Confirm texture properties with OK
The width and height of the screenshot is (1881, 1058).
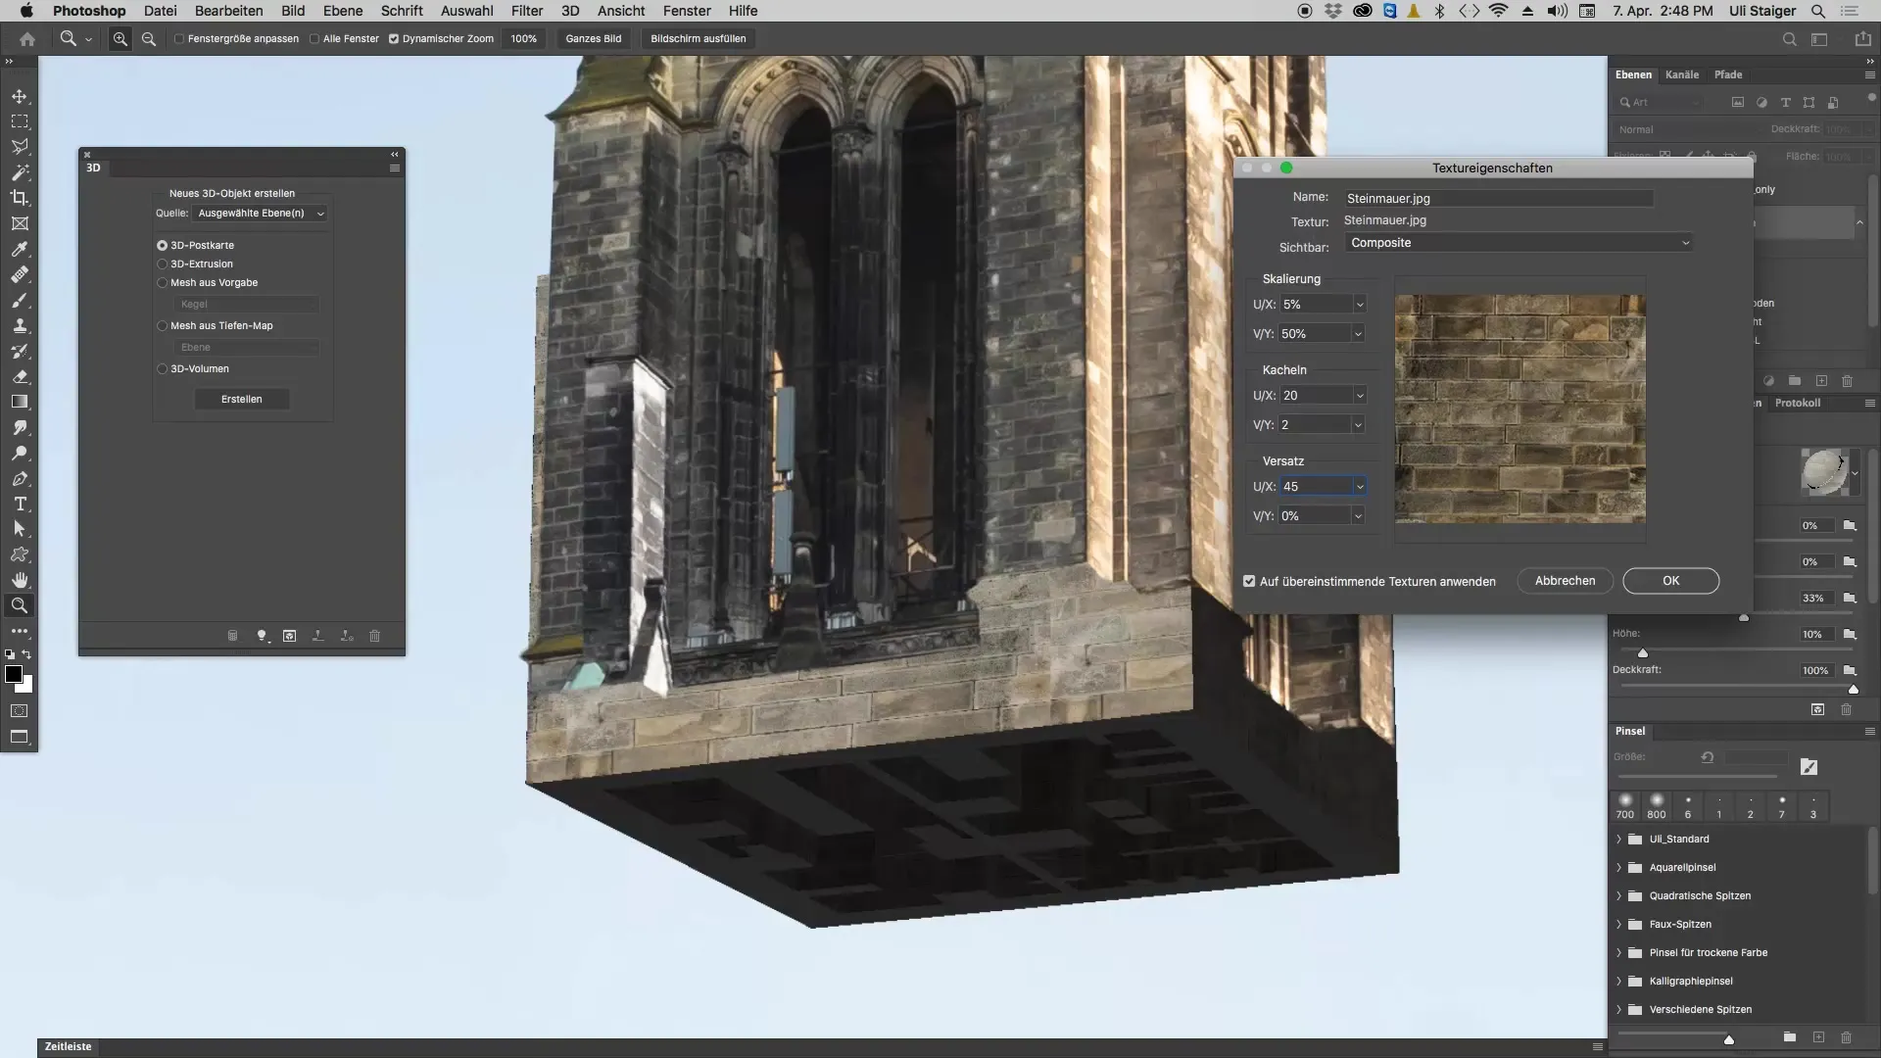pyautogui.click(x=1670, y=581)
